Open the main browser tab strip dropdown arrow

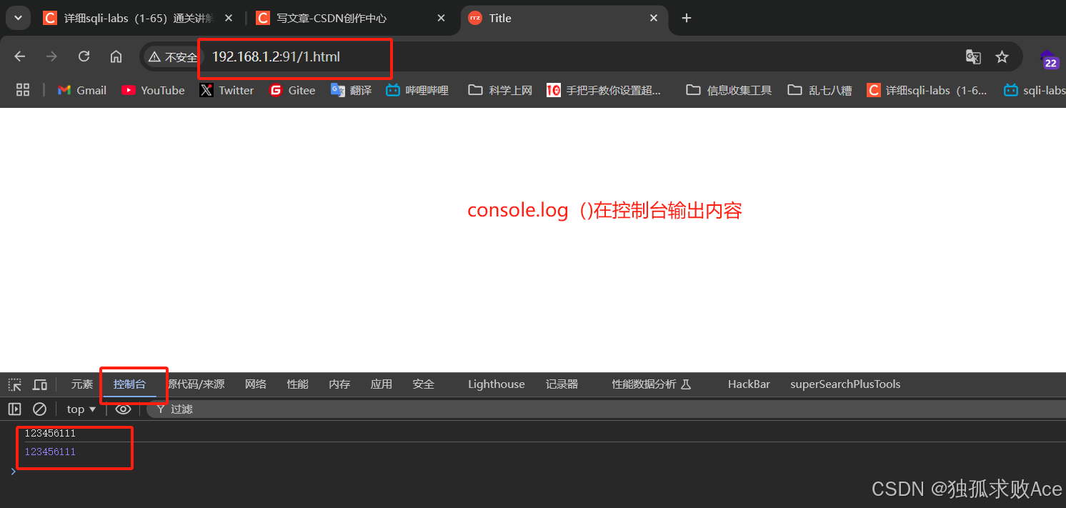(16, 17)
